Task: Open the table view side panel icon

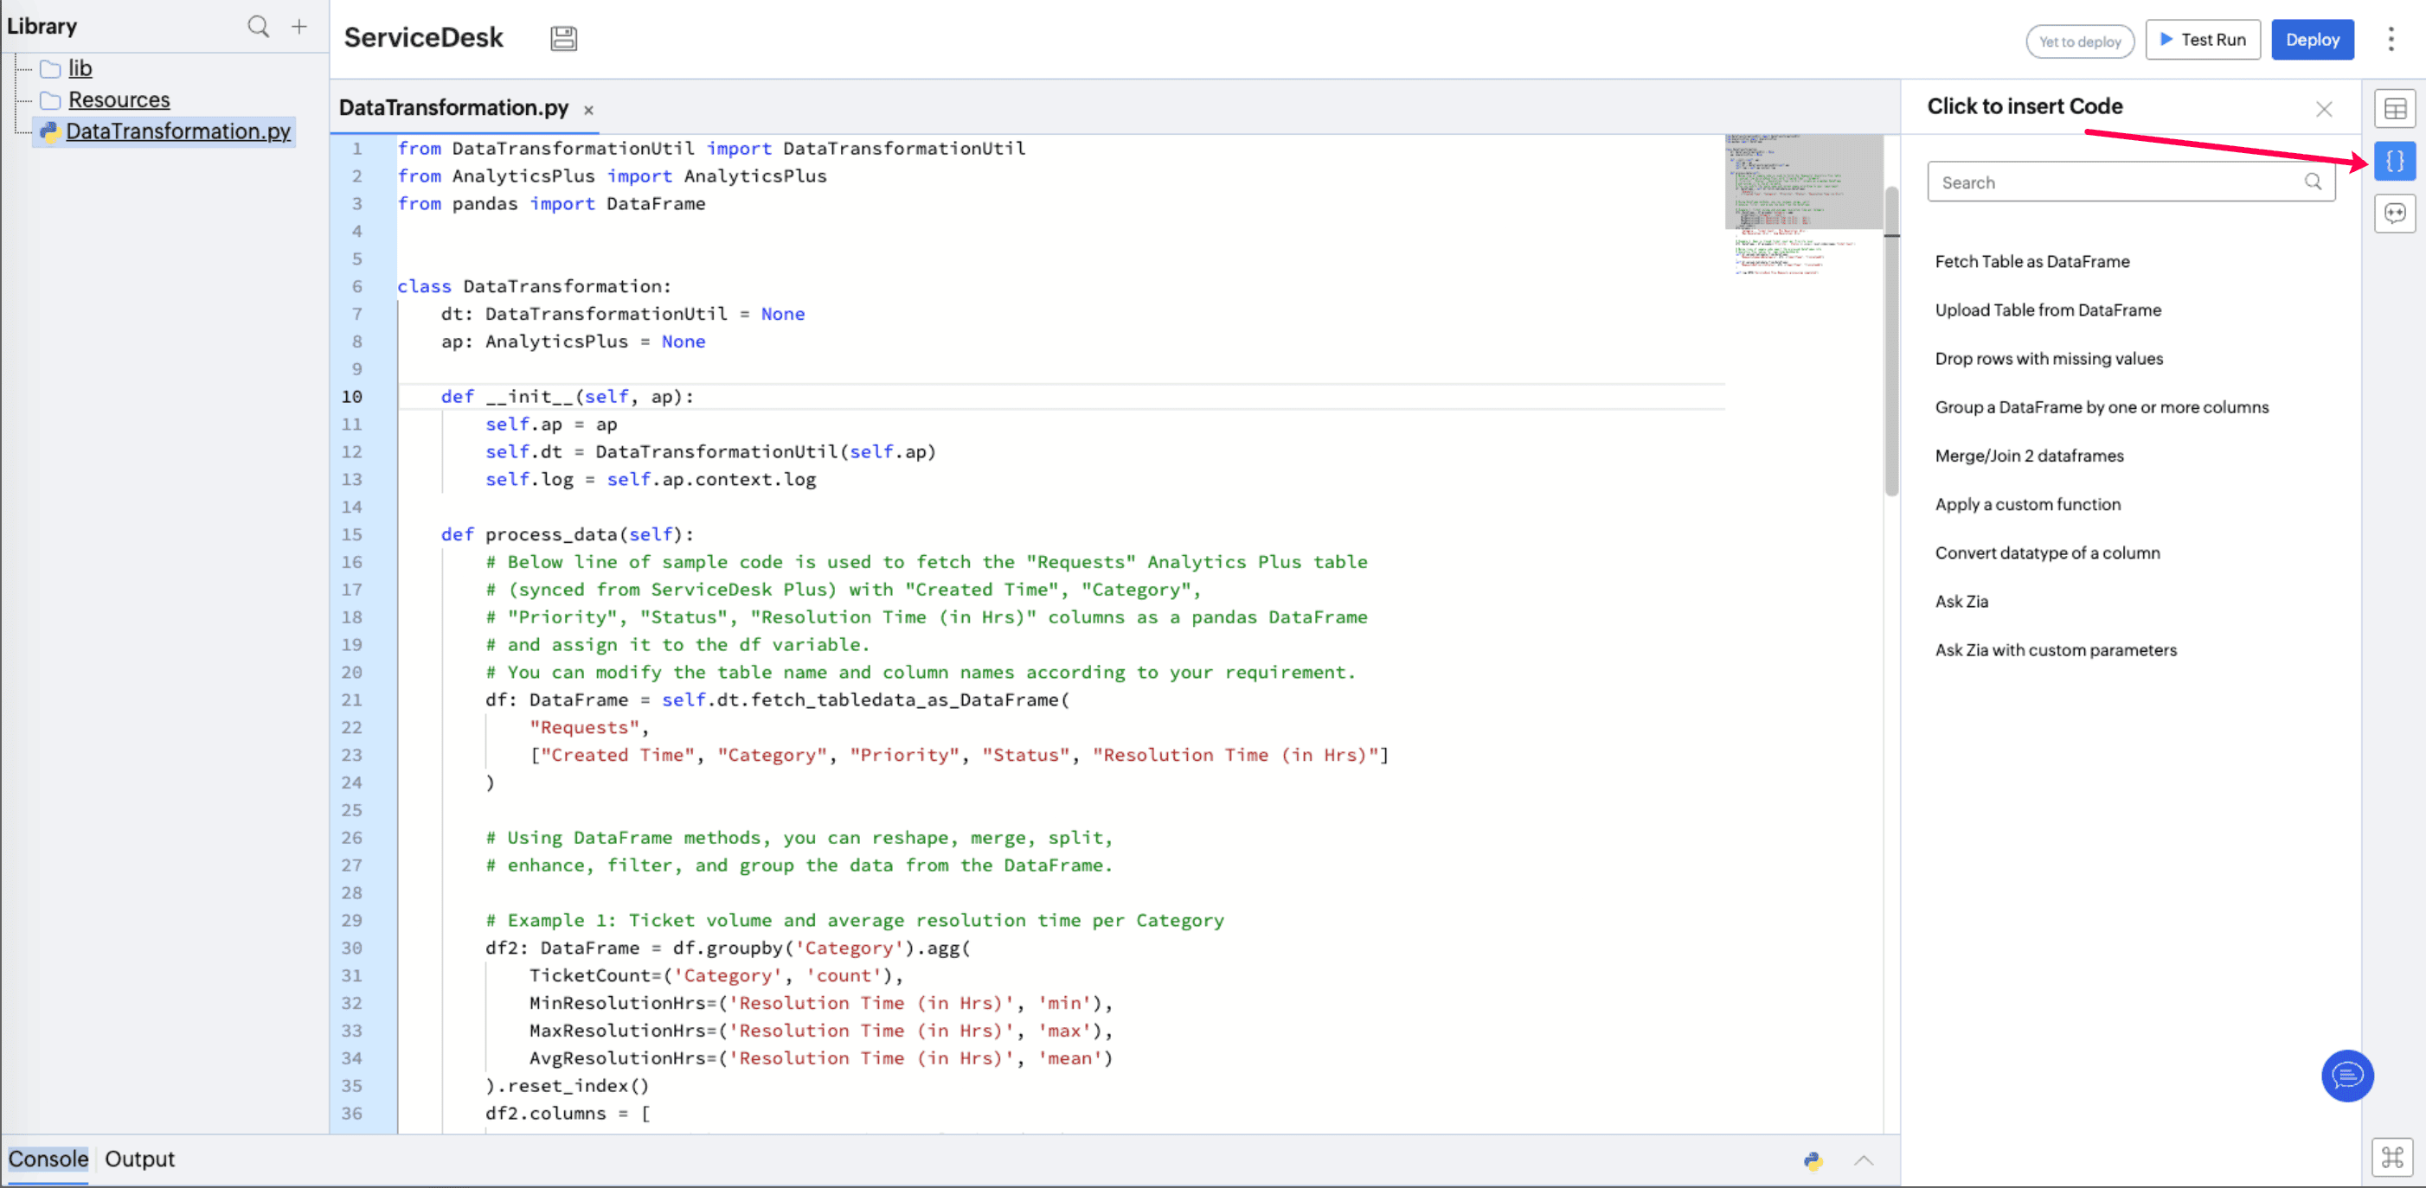Action: 2395,109
